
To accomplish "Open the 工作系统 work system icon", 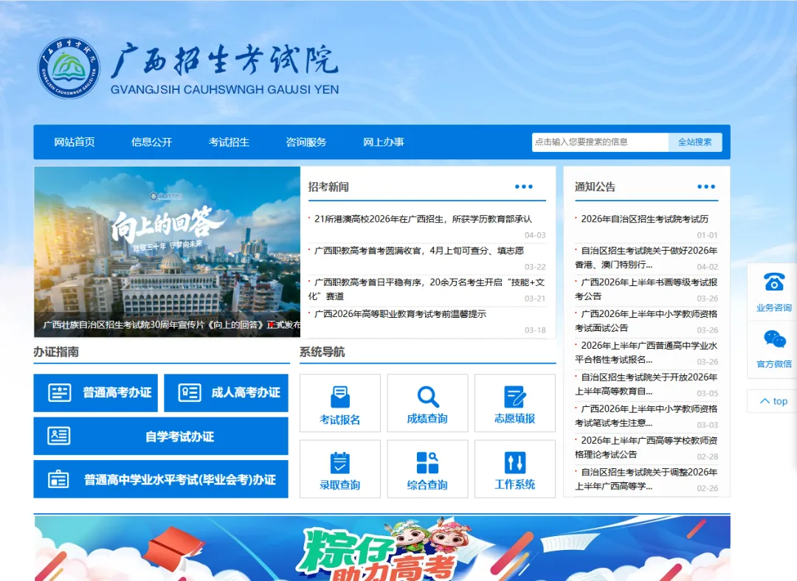I will point(514,463).
